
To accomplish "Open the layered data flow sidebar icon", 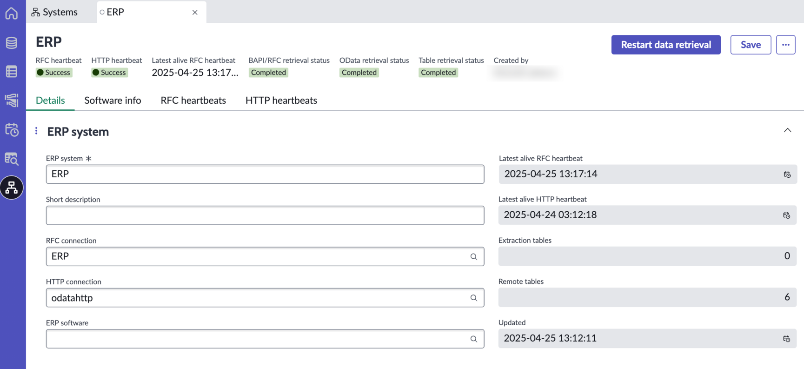I will click(x=12, y=101).
